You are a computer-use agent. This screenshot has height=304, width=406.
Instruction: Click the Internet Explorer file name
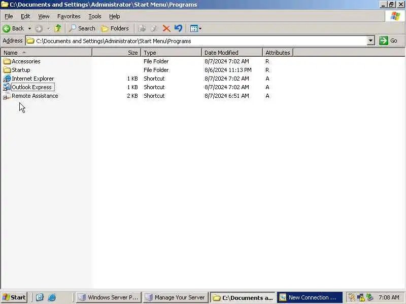33,79
